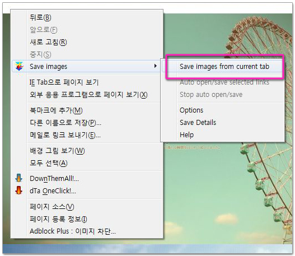Select Save images from current tab

pyautogui.click(x=222, y=67)
